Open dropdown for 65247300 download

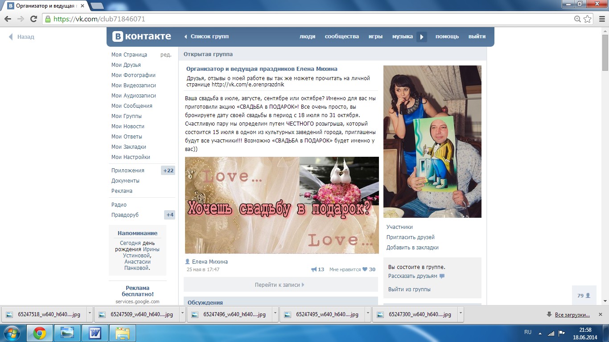461,314
